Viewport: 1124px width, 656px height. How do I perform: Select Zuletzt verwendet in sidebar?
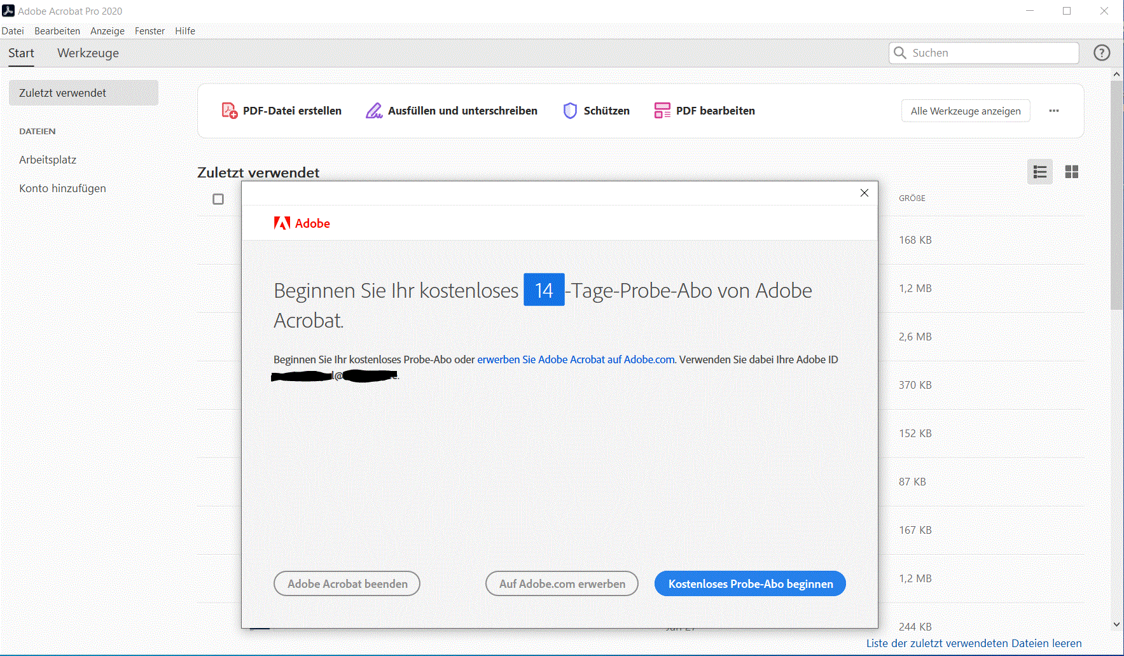pyautogui.click(x=83, y=93)
